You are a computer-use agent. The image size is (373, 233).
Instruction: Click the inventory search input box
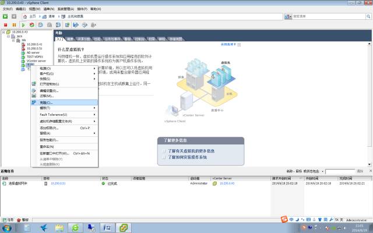coord(329,16)
